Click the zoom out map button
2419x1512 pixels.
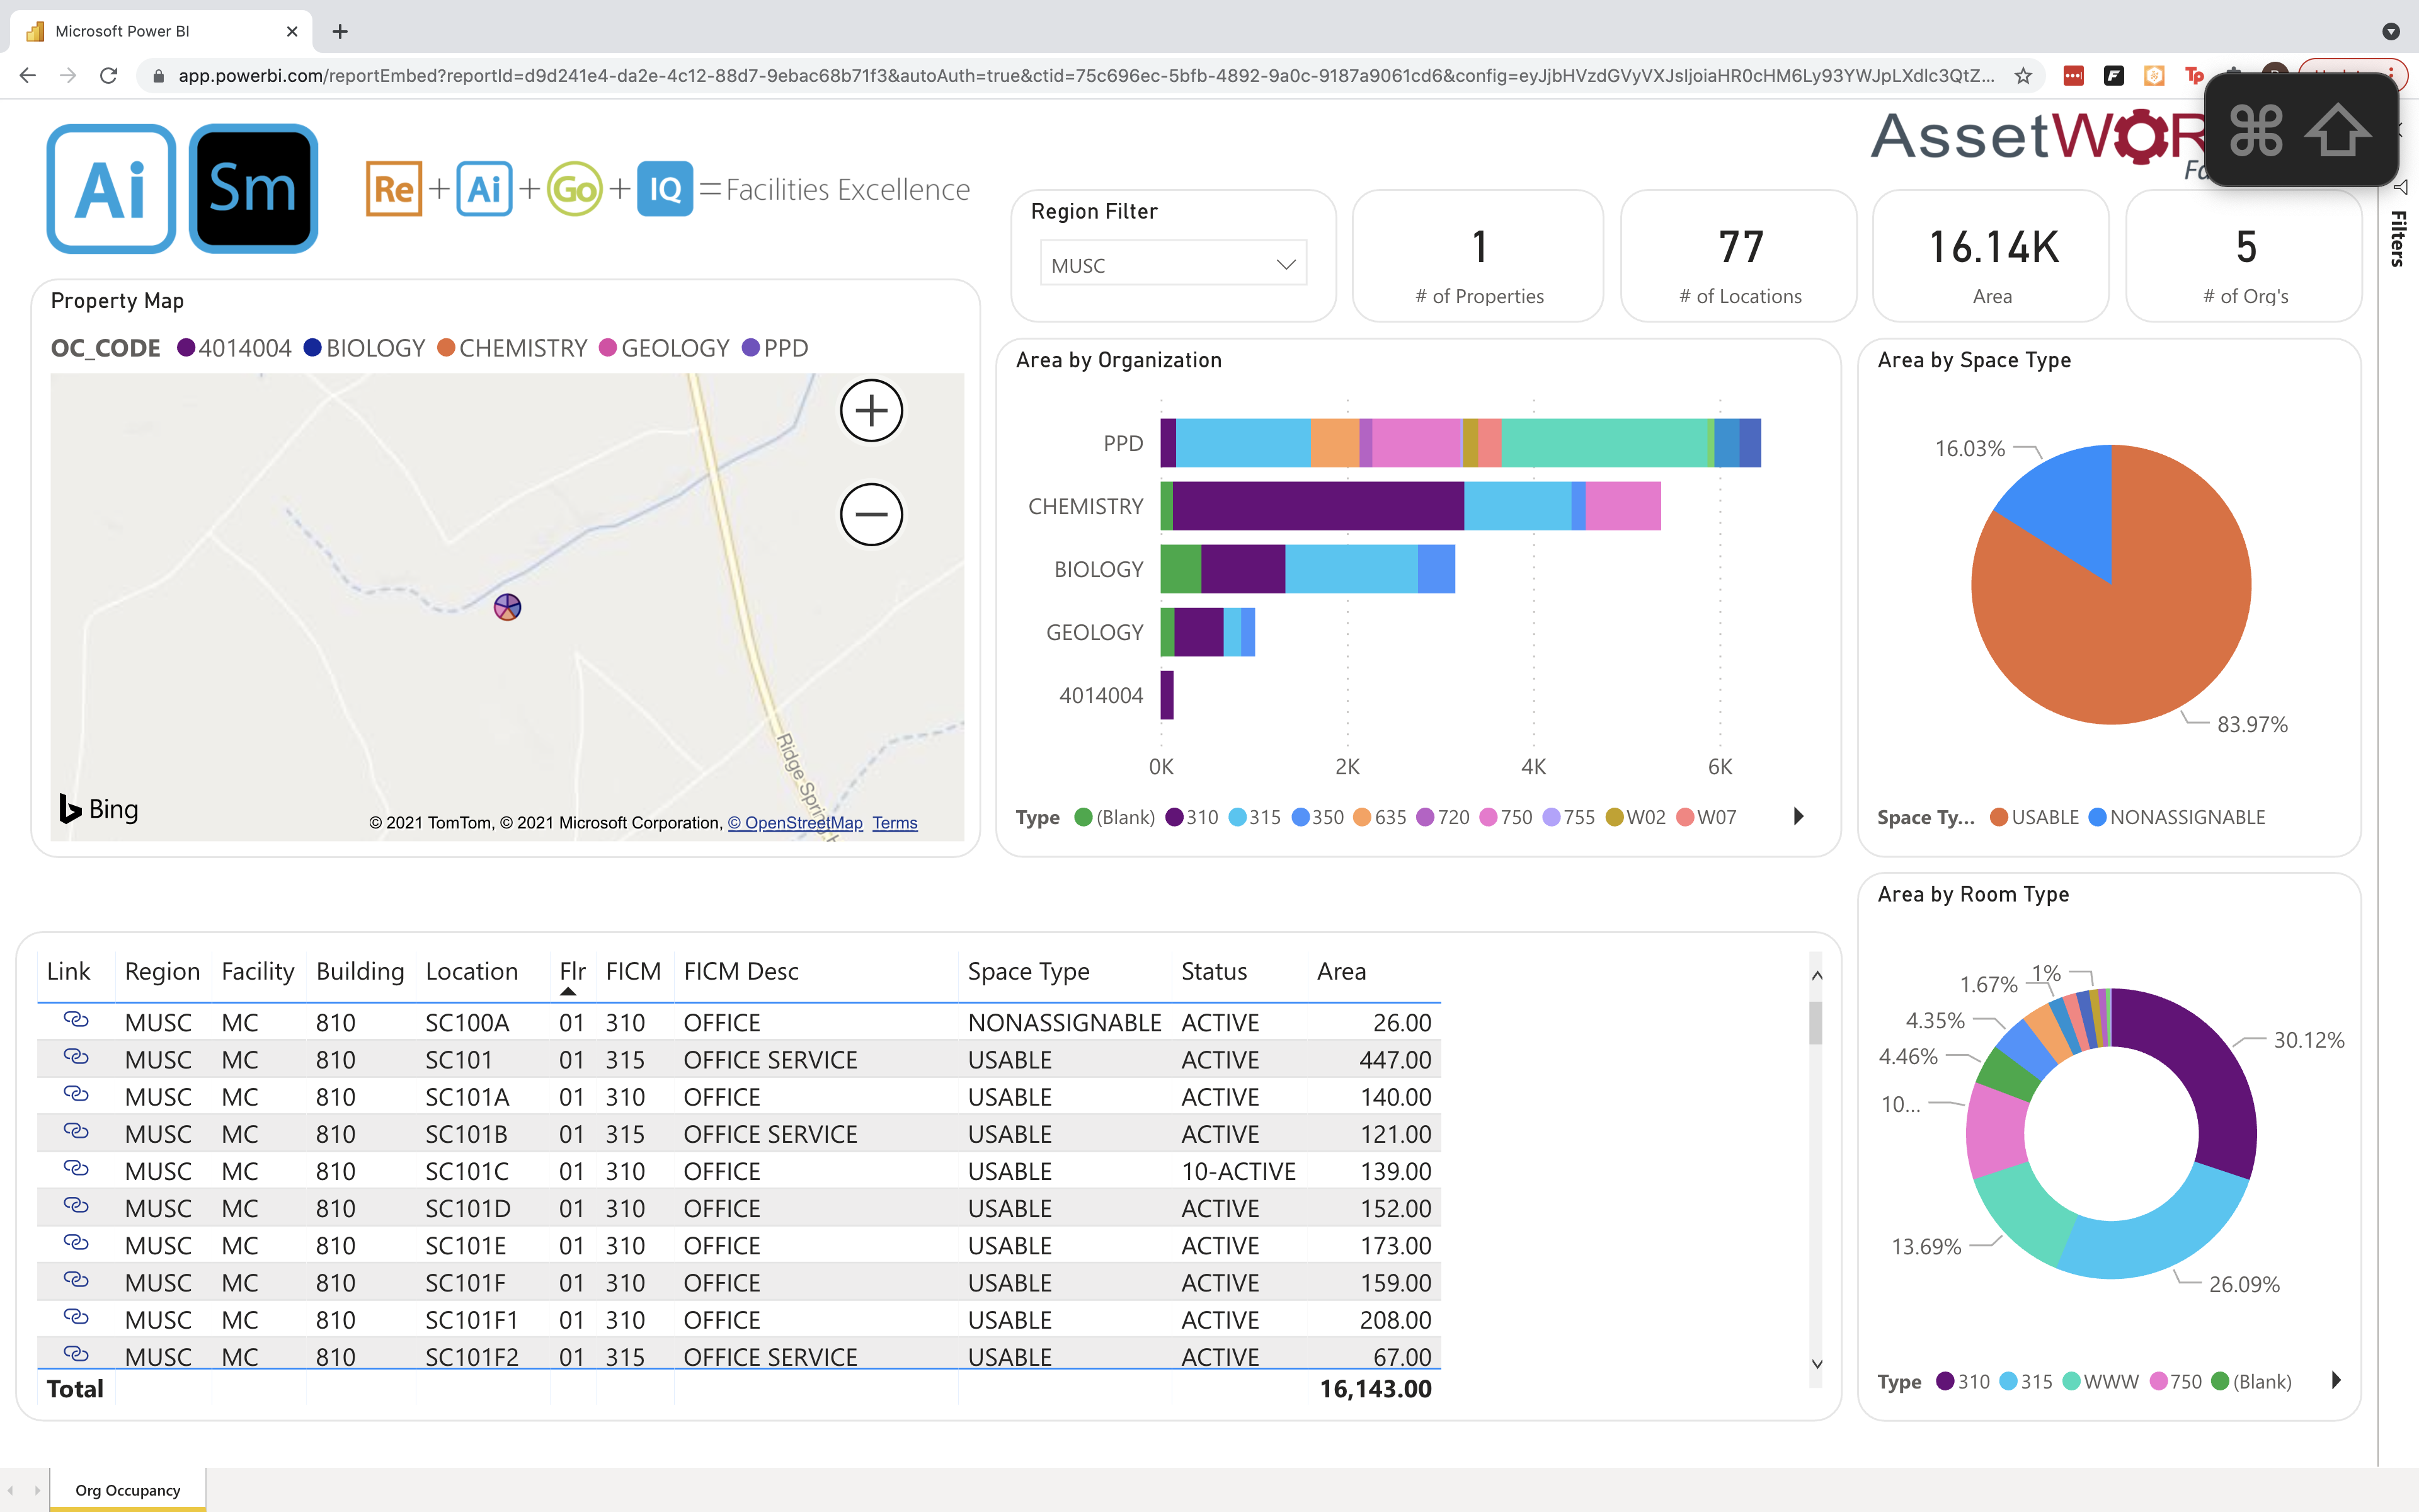click(869, 514)
